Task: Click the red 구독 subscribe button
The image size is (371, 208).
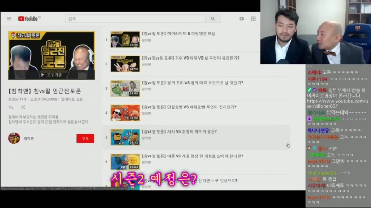Action: pyautogui.click(x=85, y=139)
